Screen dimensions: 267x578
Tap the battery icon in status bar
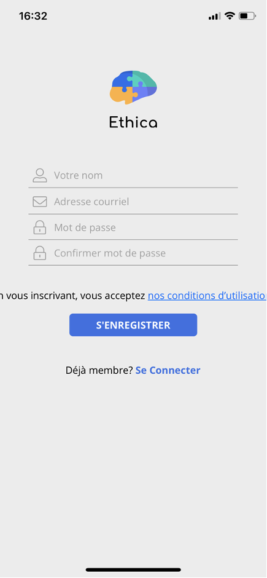(x=247, y=16)
